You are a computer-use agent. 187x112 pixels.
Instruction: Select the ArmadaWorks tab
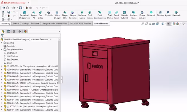[x=101, y=24]
